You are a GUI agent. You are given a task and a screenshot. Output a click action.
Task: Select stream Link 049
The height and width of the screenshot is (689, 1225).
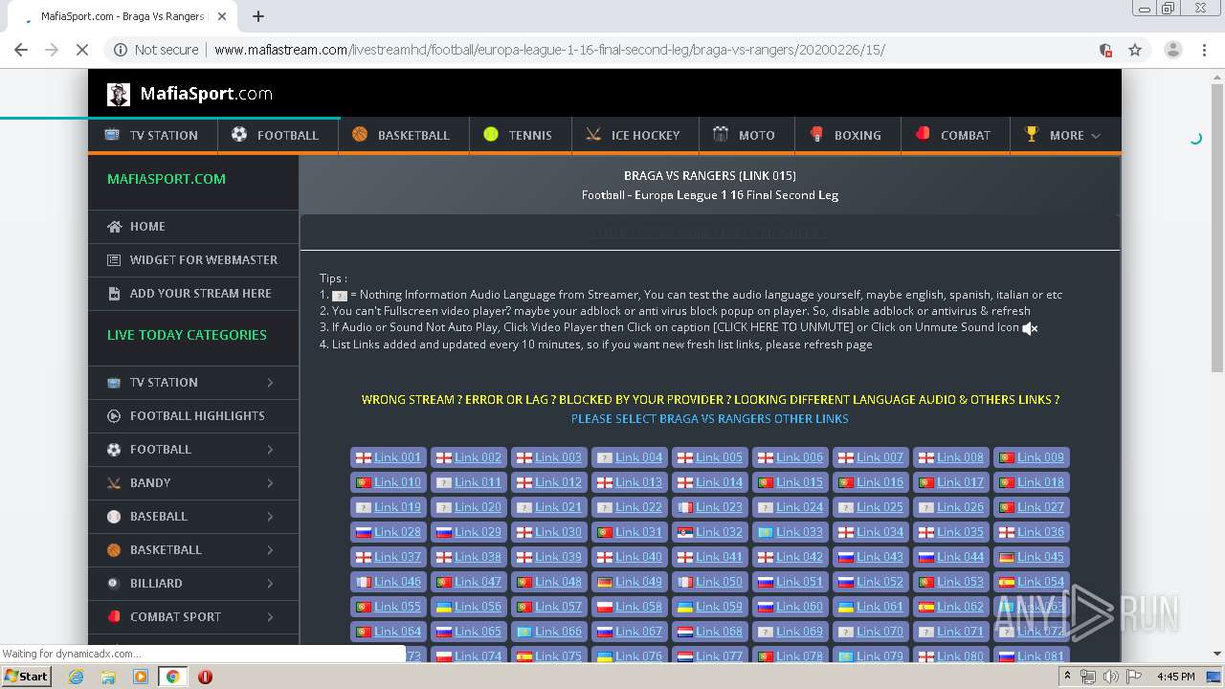(629, 582)
